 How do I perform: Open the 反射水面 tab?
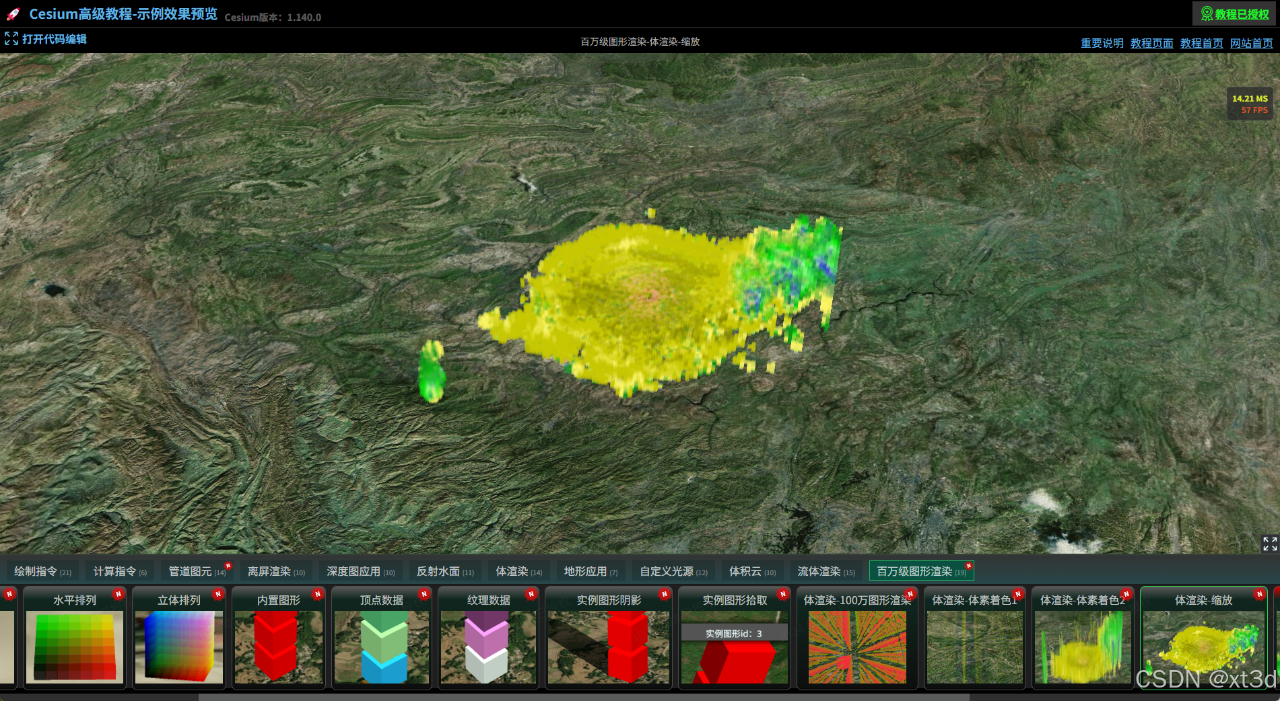445,571
